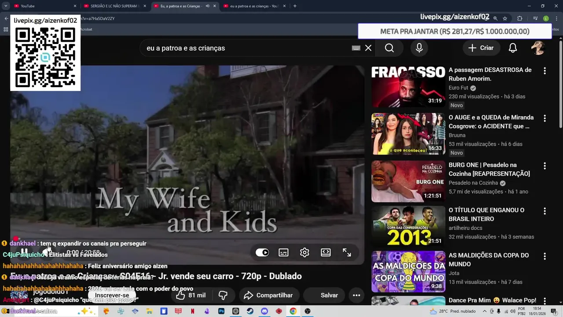
Task: Open Jota channel name
Action: click(453, 273)
